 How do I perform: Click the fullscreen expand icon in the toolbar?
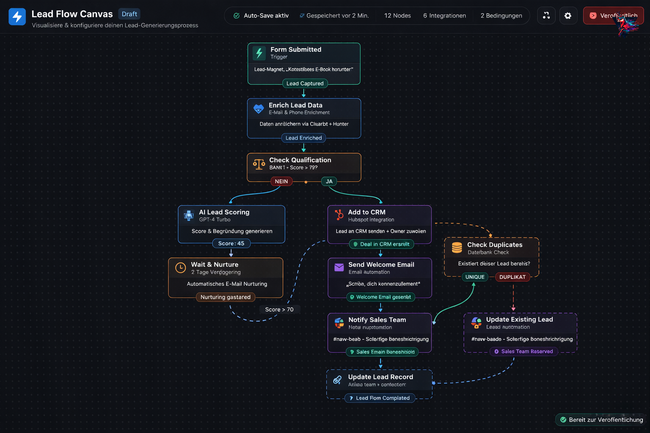(546, 15)
